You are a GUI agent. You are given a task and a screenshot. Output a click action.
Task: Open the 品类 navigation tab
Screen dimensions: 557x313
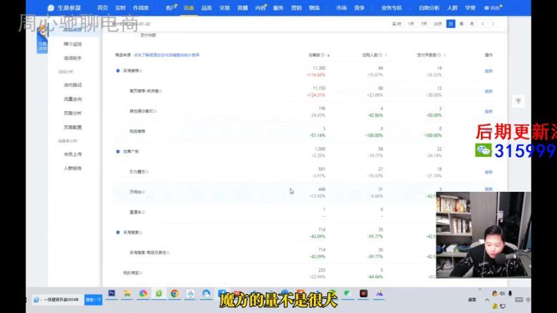coord(206,8)
